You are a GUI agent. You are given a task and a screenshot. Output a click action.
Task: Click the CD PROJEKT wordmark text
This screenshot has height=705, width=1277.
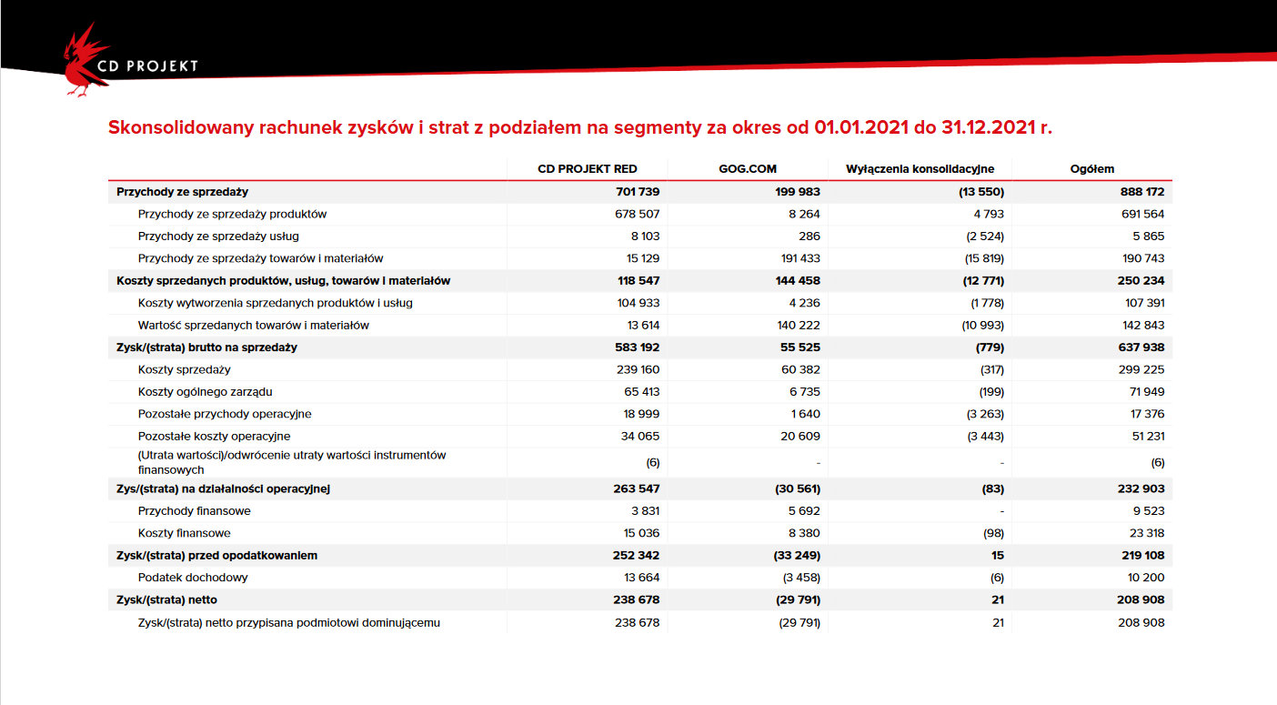point(147,65)
